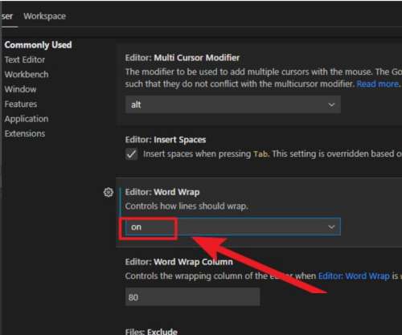Expand the Multi Cursor Modifier dropdown arrow

[x=331, y=104]
